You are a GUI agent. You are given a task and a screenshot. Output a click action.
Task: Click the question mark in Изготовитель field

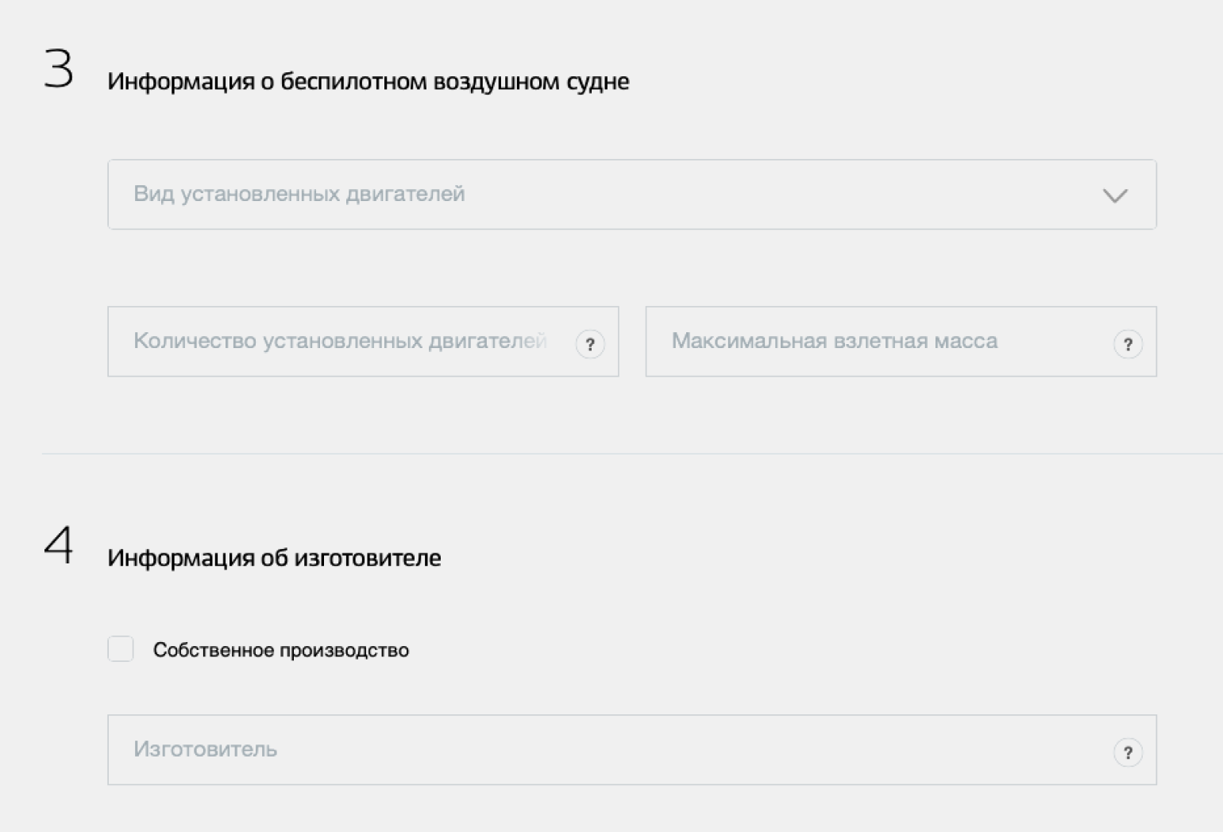[1128, 753]
